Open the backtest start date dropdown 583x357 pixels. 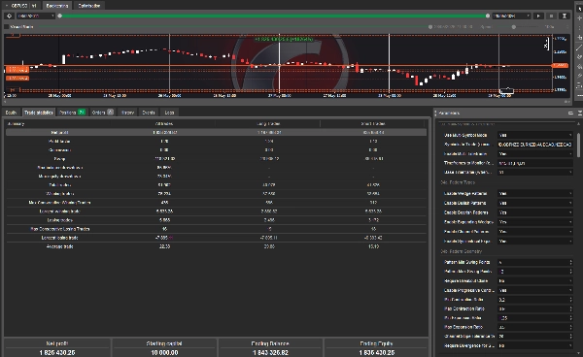point(36,16)
